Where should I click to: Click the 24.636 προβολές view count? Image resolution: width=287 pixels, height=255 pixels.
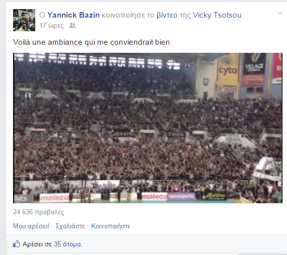point(39,212)
